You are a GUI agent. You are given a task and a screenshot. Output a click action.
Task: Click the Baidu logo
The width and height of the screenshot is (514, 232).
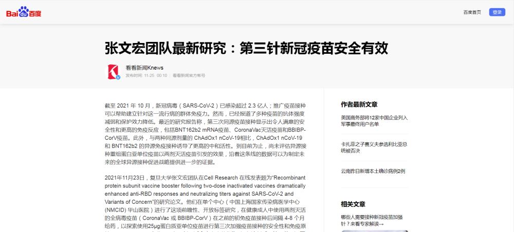tap(24, 12)
